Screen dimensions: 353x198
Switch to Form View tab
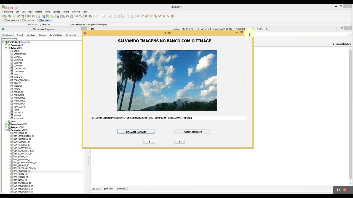click(108, 189)
